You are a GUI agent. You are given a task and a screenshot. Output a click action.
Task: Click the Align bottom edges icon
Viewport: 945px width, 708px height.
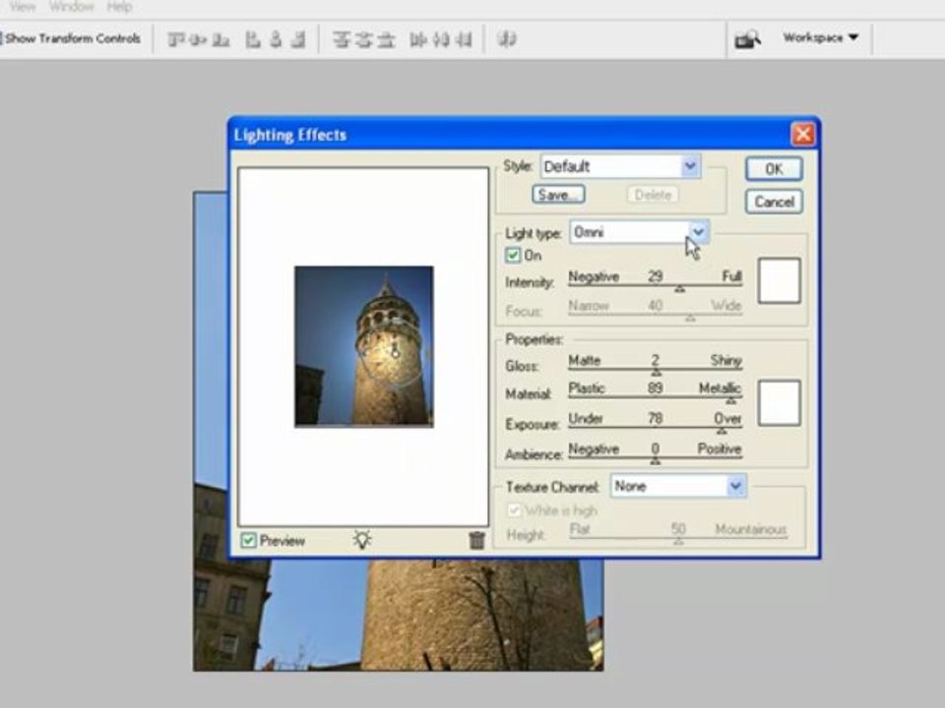(221, 39)
